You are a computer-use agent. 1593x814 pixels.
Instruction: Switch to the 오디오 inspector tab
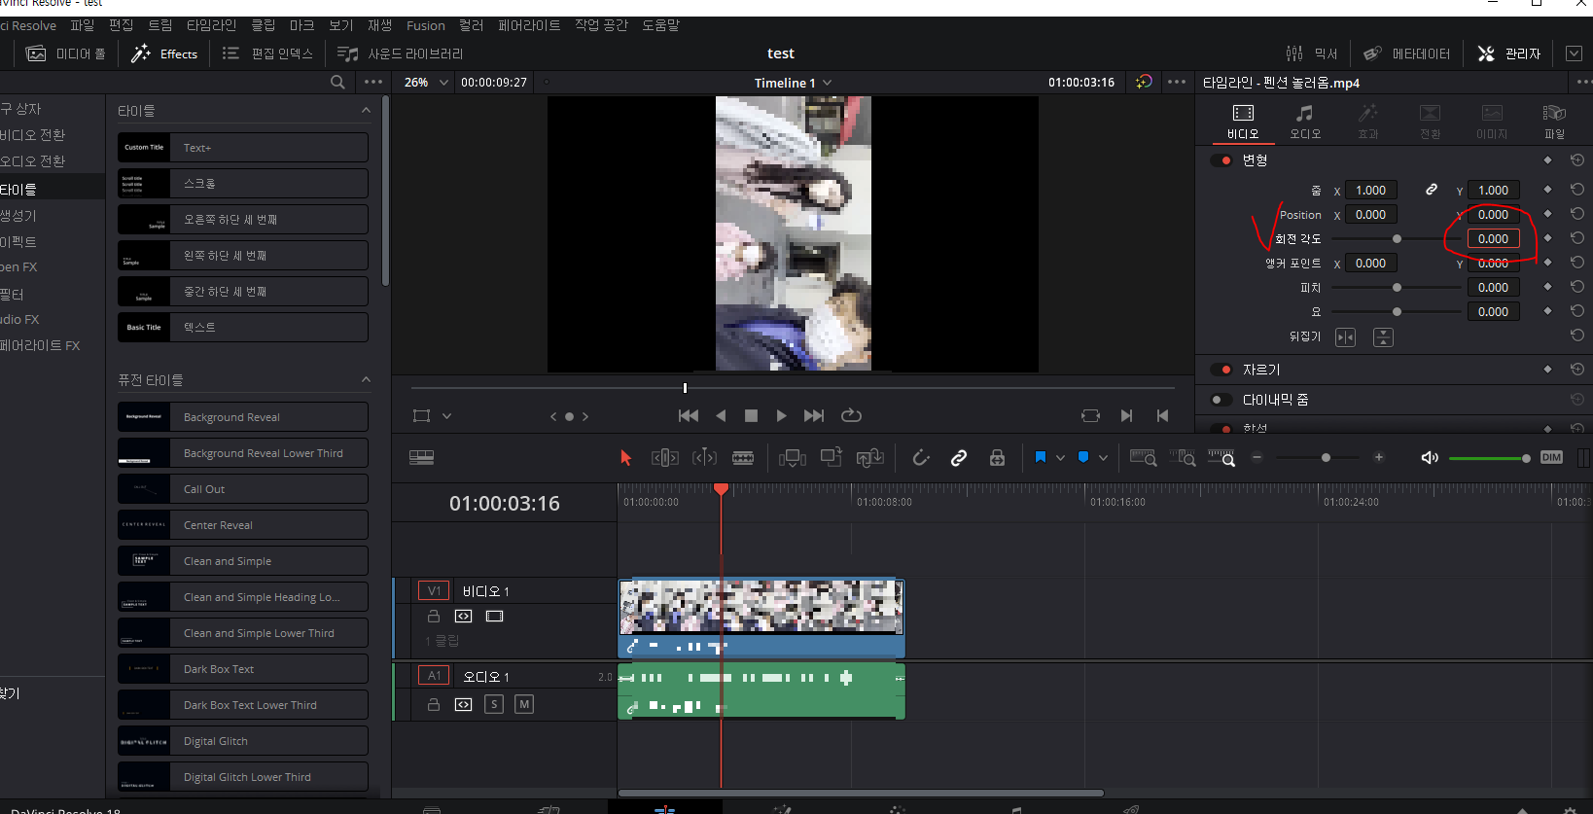(x=1305, y=123)
